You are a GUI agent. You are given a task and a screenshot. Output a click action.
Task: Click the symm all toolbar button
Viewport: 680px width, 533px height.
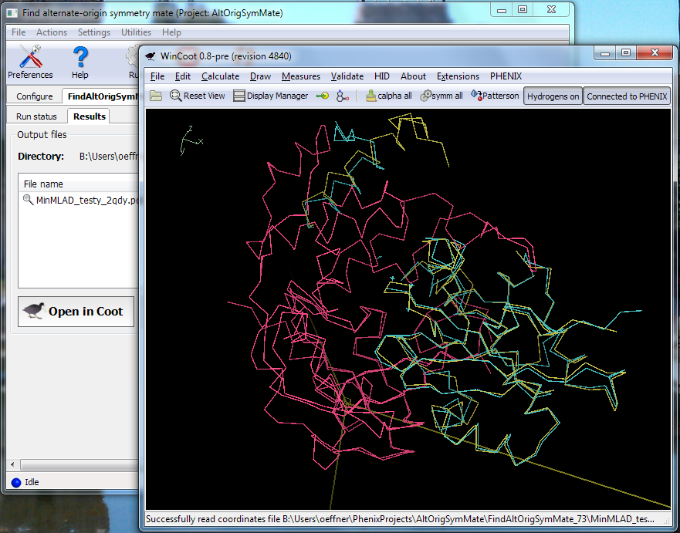(x=441, y=96)
